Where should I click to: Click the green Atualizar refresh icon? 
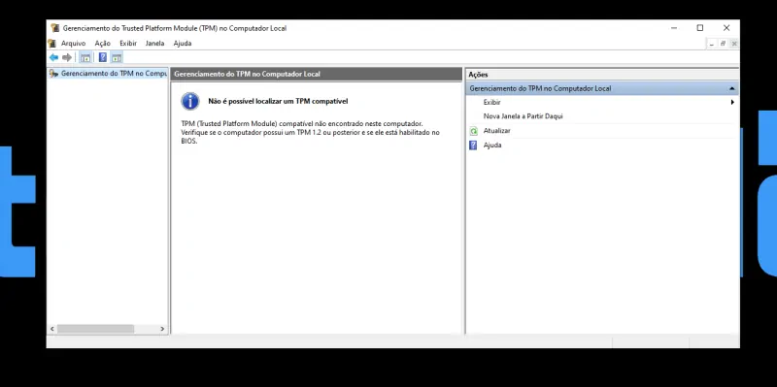[473, 131]
